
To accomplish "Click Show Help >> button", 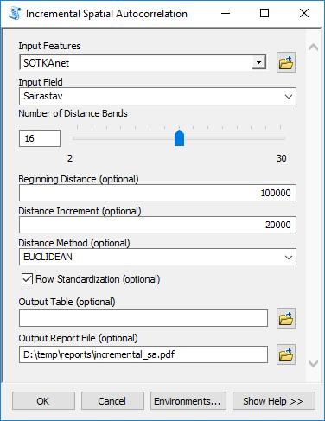I will [x=274, y=401].
